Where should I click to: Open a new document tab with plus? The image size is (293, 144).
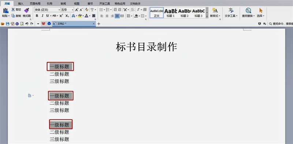[x=99, y=24]
